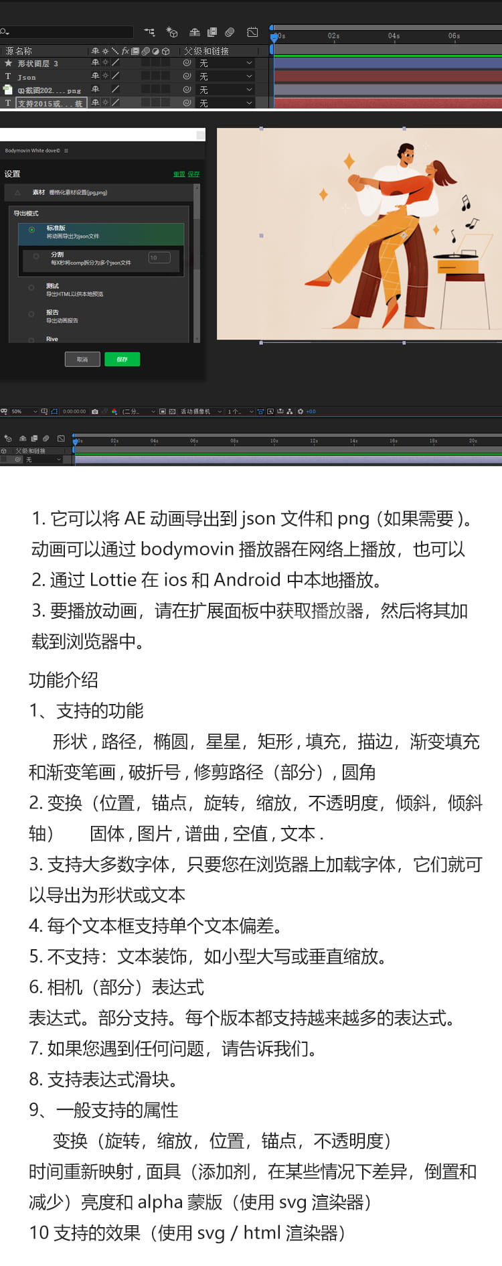Open the Bodymovin panel hamburger menu
This screenshot has height=1266, width=502.
pos(66,151)
